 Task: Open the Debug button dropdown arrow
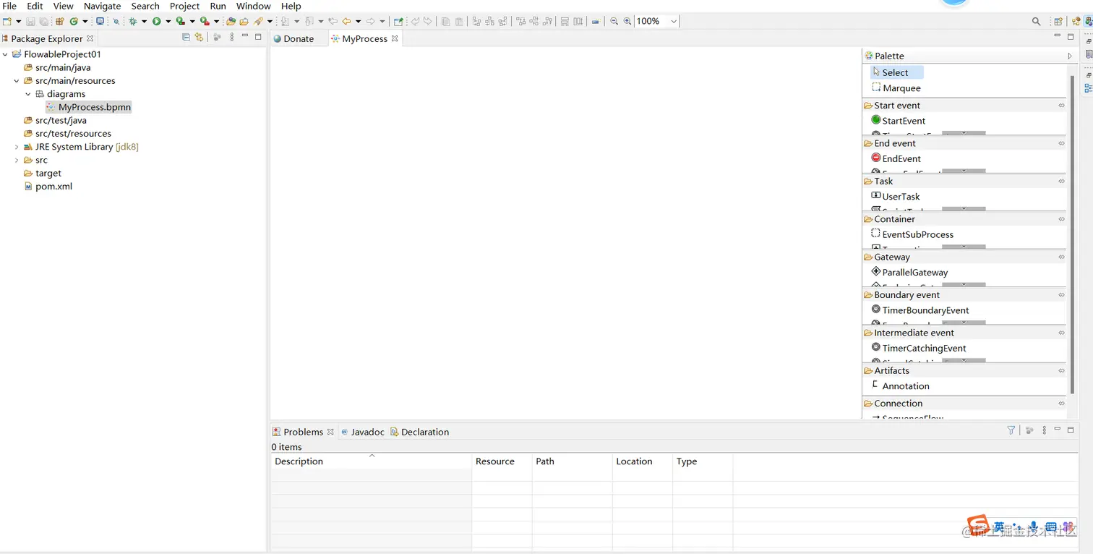click(x=144, y=22)
